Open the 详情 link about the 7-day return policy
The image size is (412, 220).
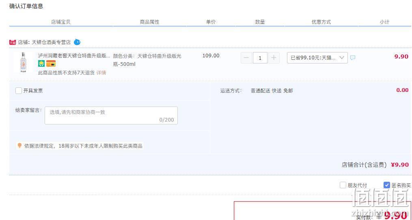101,73
